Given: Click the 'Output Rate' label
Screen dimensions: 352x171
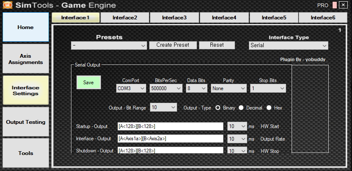Looking at the screenshot, I should point(273,139).
